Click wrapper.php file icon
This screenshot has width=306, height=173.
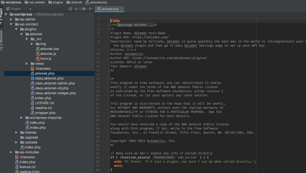pos(32,113)
